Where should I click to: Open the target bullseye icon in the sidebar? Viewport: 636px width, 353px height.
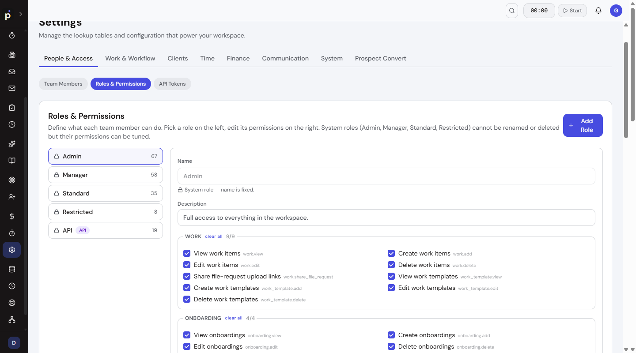click(x=12, y=180)
